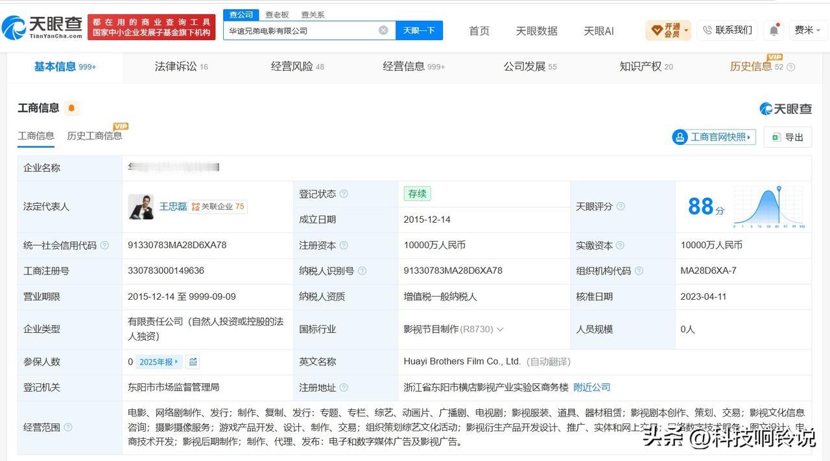Click the 存续 registration status tag

(417, 194)
